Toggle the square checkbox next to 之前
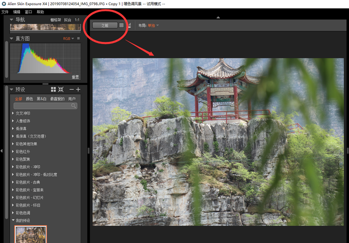This screenshot has width=349, height=243. pos(121,25)
